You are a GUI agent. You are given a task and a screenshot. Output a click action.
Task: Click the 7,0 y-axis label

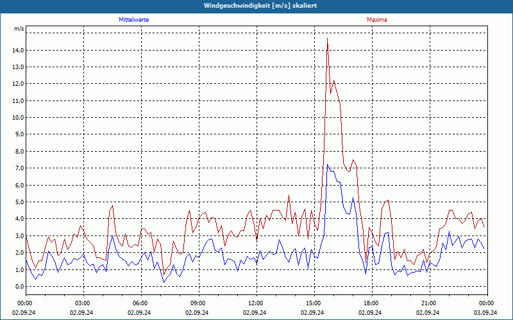click(x=19, y=168)
